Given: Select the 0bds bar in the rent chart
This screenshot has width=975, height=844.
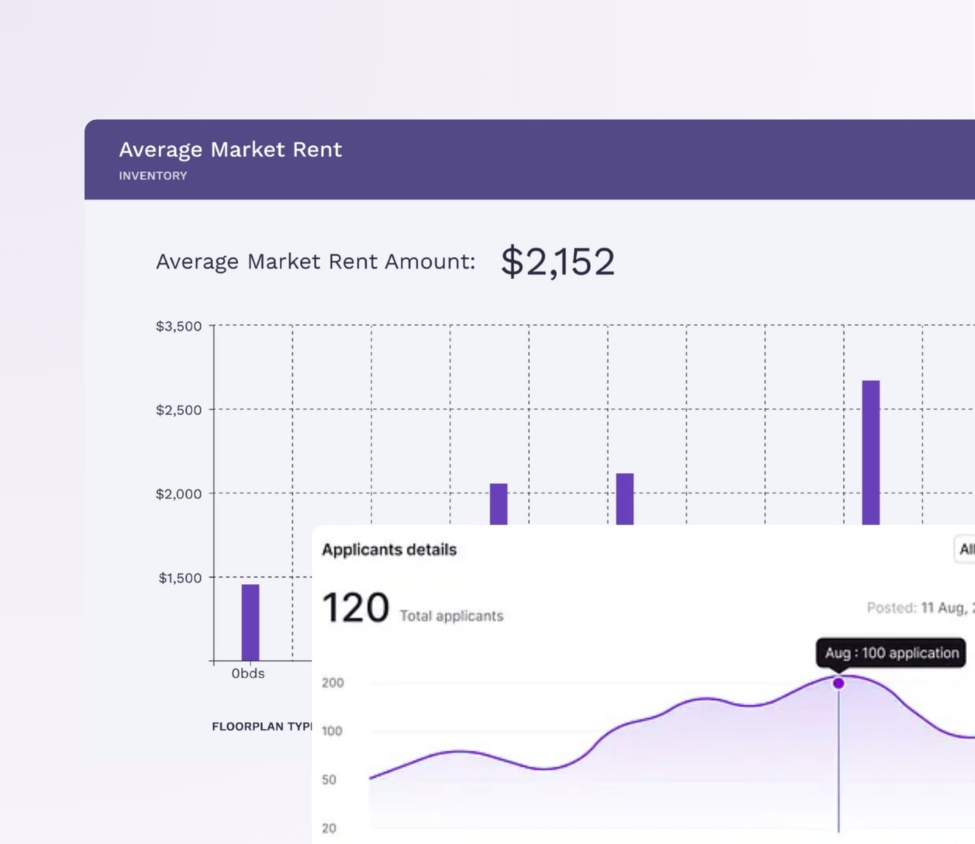Looking at the screenshot, I should click(250, 622).
